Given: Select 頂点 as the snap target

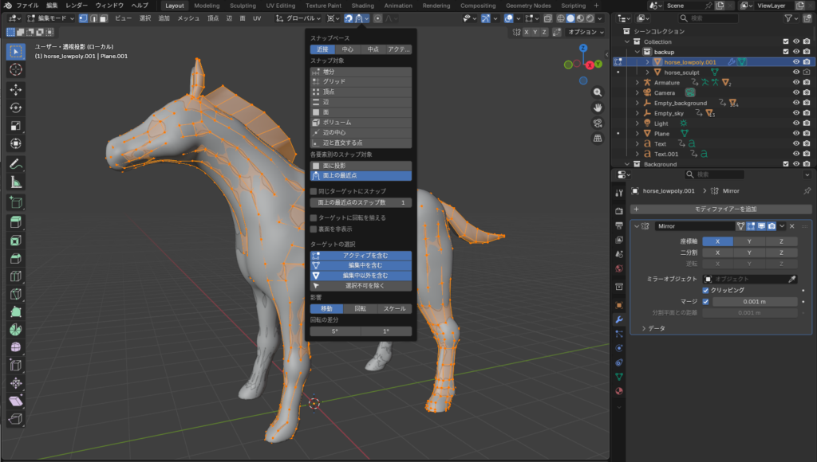Looking at the screenshot, I should 361,92.
